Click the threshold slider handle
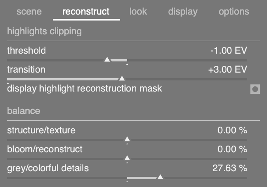The height and width of the screenshot is (187, 267). [107, 60]
